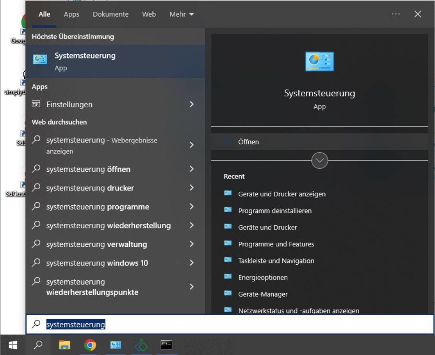Expand arrow for systemsteuerung programme

coord(192,207)
